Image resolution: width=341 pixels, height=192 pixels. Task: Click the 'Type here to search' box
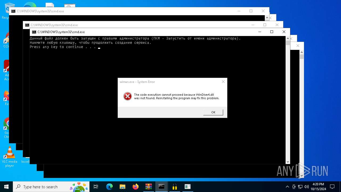[51, 187]
